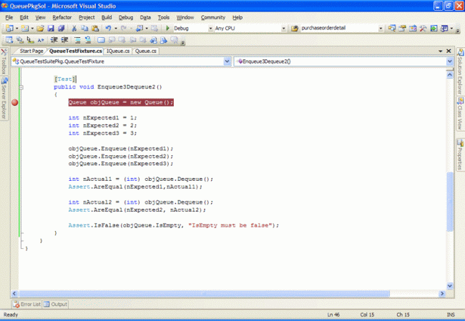Screen dimensions: 465x321
Task: Show the Output window button
Action: coord(56,304)
